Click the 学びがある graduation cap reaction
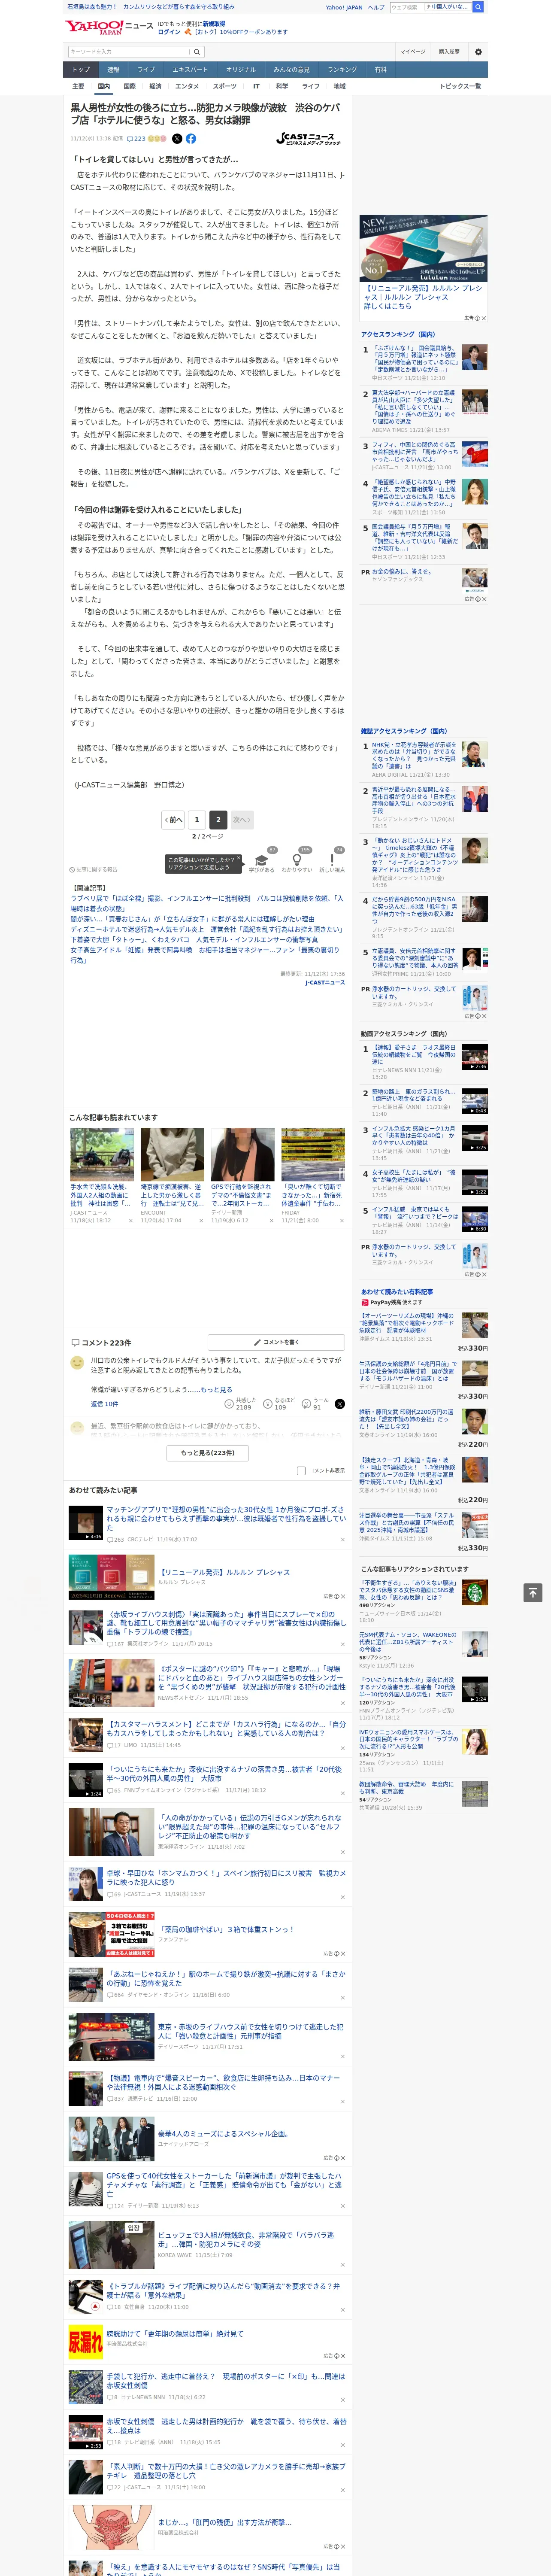This screenshot has width=551, height=2576. pyautogui.click(x=262, y=861)
